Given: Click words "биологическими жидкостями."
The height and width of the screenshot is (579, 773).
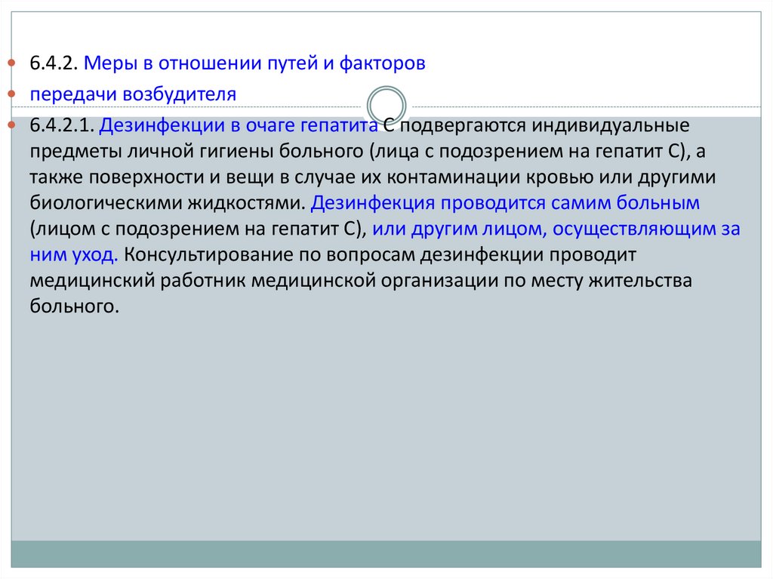Looking at the screenshot, I should pos(168,203).
